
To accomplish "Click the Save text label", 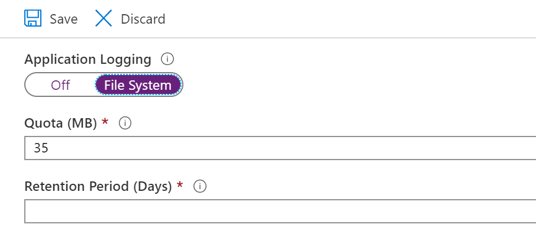I will (63, 19).
